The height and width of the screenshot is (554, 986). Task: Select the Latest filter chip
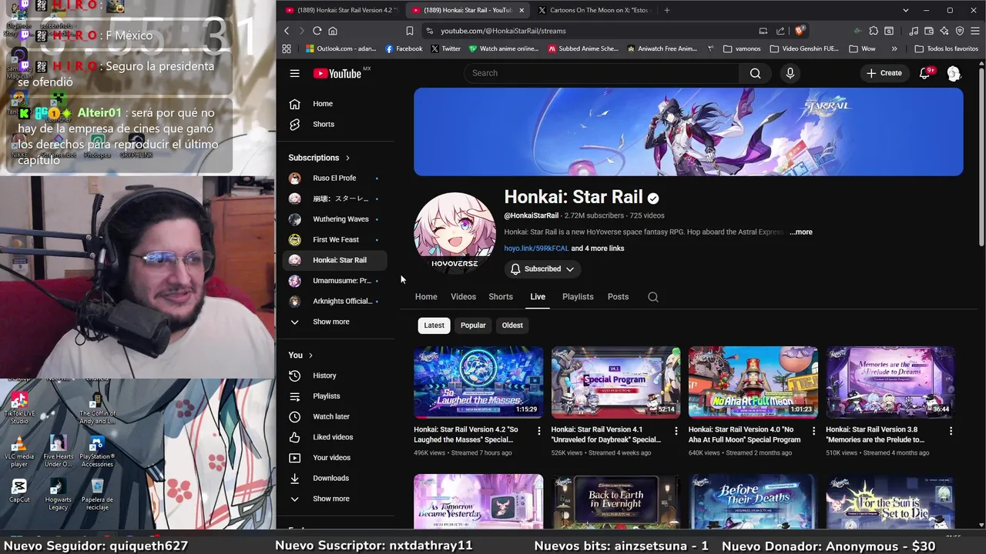coord(434,325)
